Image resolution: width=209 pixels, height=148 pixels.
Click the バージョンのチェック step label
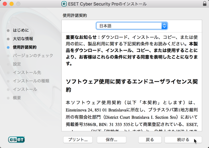click(33, 55)
